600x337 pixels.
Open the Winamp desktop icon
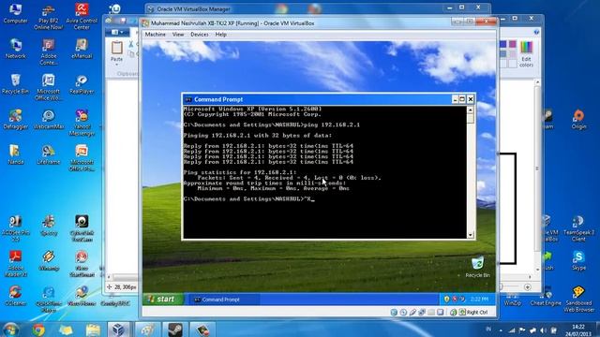pos(49,260)
